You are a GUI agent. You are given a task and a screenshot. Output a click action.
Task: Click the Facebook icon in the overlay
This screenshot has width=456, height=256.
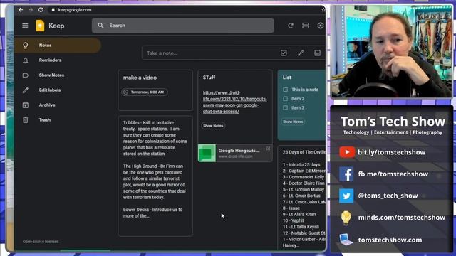click(x=346, y=174)
